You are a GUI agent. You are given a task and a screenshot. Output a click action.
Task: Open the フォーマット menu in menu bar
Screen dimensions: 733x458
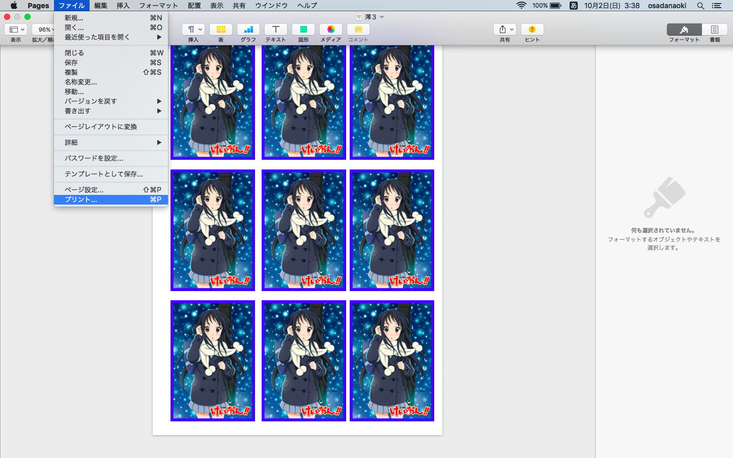coord(159,6)
